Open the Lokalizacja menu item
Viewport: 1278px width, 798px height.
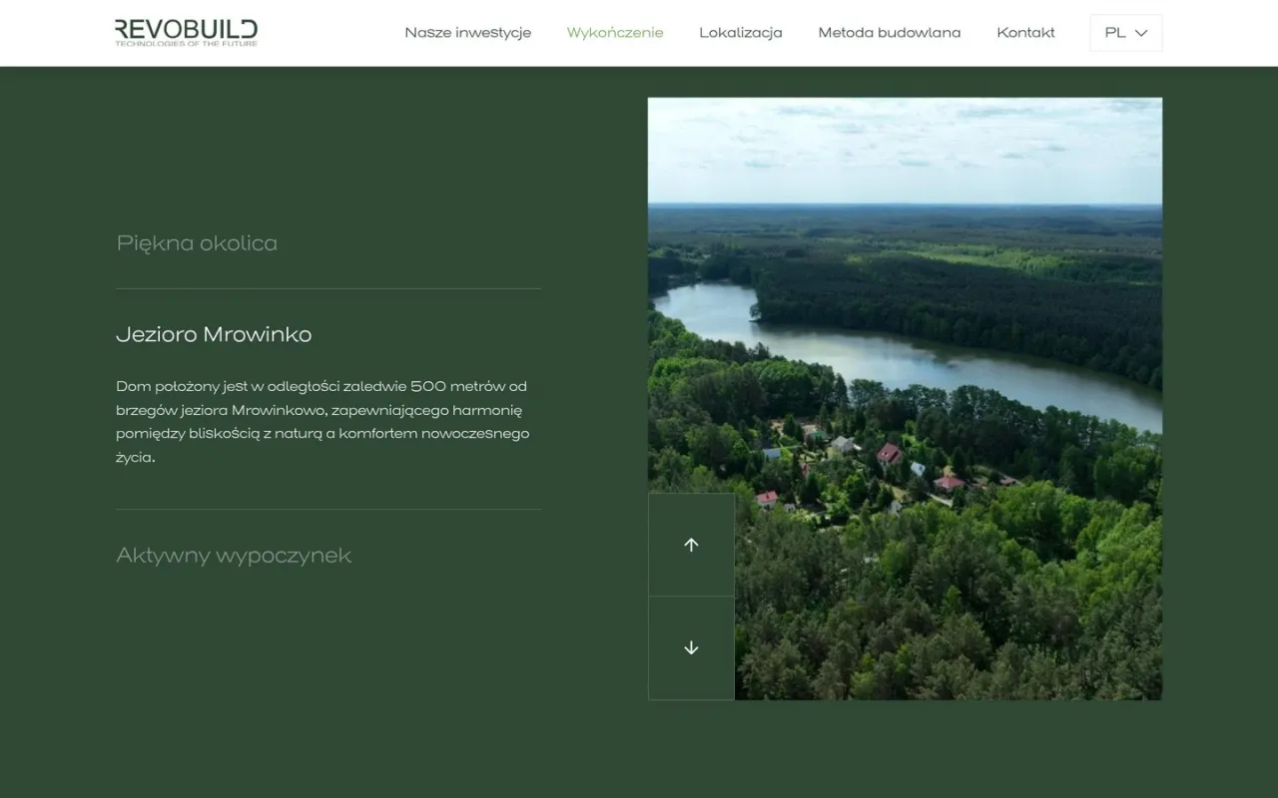click(741, 33)
